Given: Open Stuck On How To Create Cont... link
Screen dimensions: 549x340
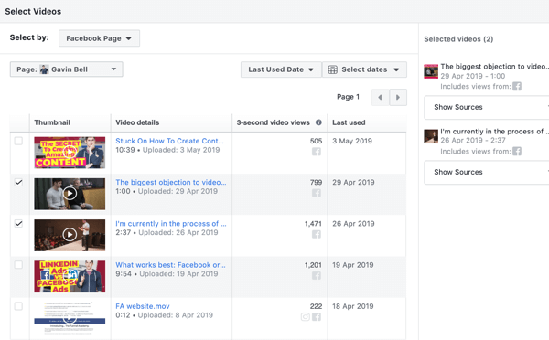Looking at the screenshot, I should (169, 141).
